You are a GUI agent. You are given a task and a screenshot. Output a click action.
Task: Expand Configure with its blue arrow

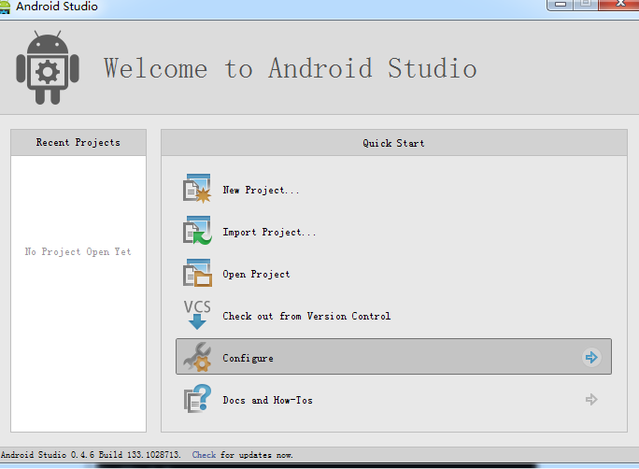(591, 357)
